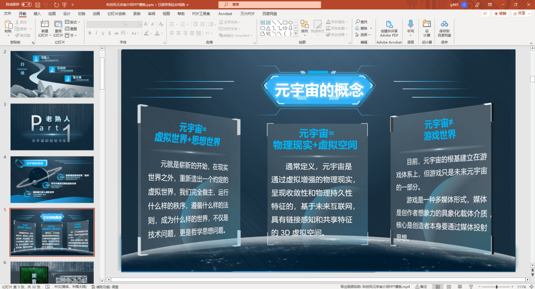Select slide 2 目录 thumbnail
Screen dimensions: 535x289
(x=52, y=74)
